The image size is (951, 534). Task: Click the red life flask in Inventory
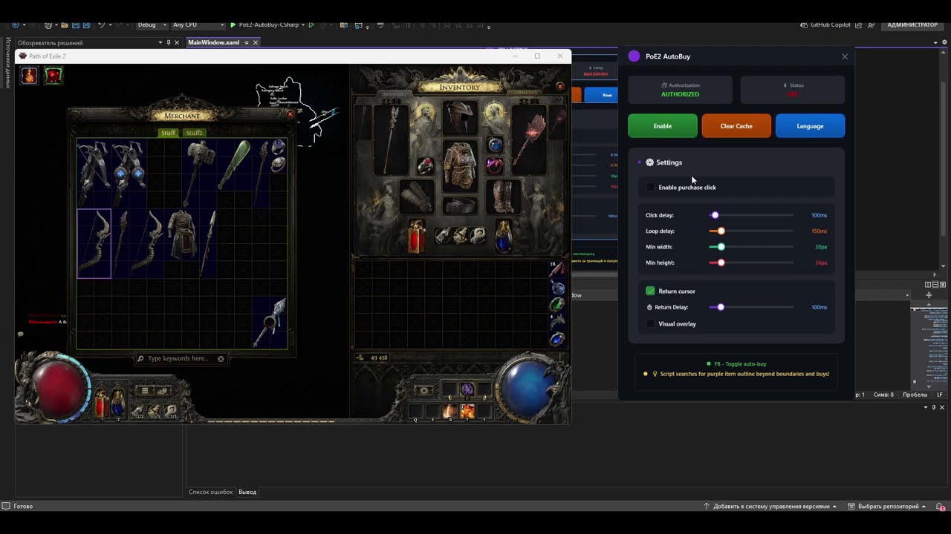pyautogui.click(x=416, y=235)
